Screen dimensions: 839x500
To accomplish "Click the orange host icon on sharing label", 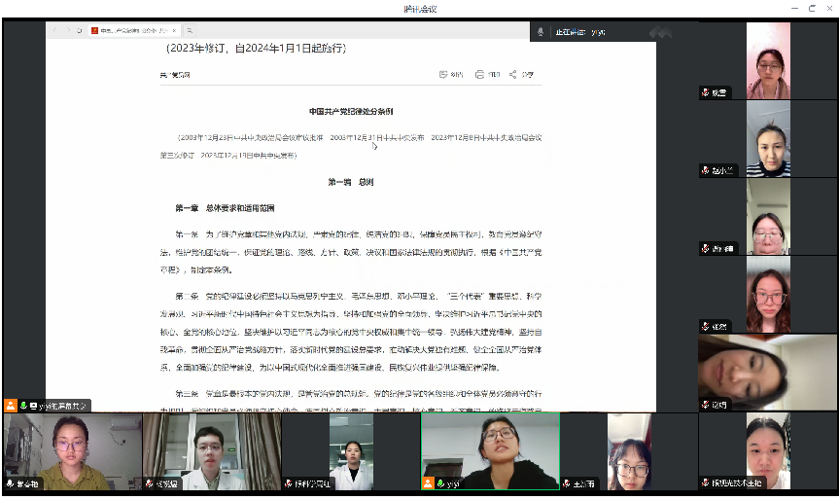I will pyautogui.click(x=11, y=406).
